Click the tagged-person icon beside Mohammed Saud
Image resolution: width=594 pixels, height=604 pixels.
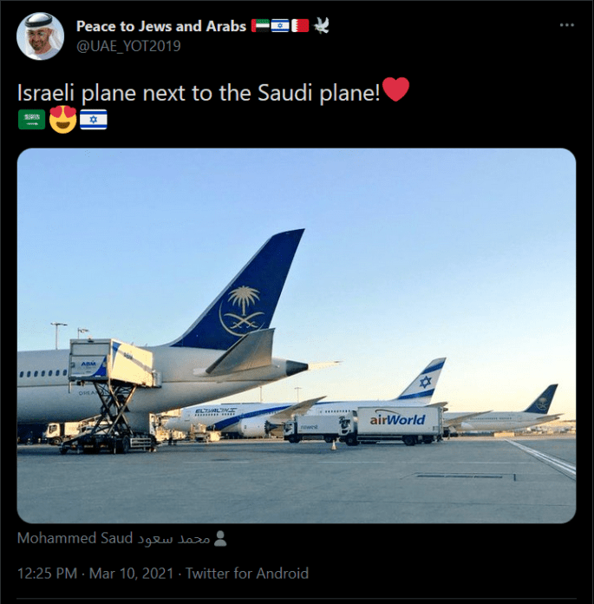click(x=220, y=539)
